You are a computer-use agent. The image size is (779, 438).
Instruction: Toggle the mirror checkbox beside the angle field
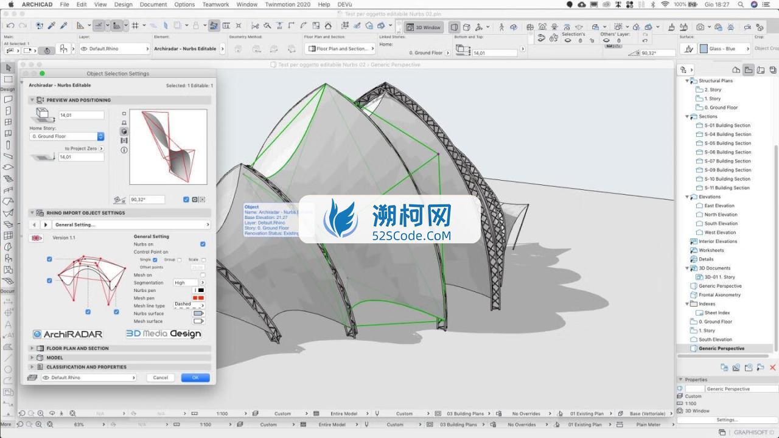(186, 200)
